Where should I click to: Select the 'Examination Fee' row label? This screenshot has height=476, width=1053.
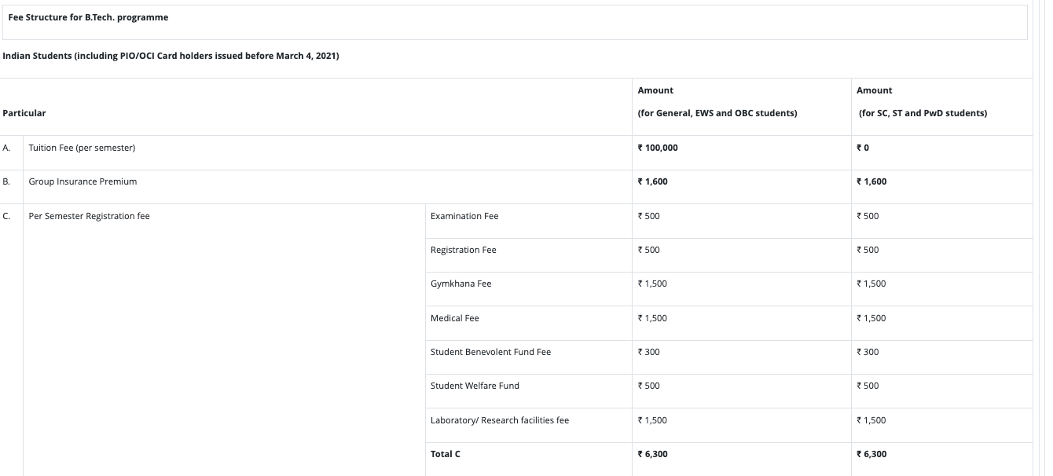pyautogui.click(x=466, y=215)
